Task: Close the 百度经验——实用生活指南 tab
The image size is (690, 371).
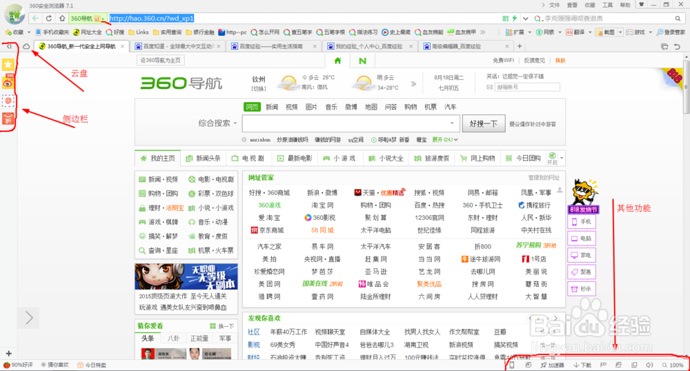Action: point(315,46)
